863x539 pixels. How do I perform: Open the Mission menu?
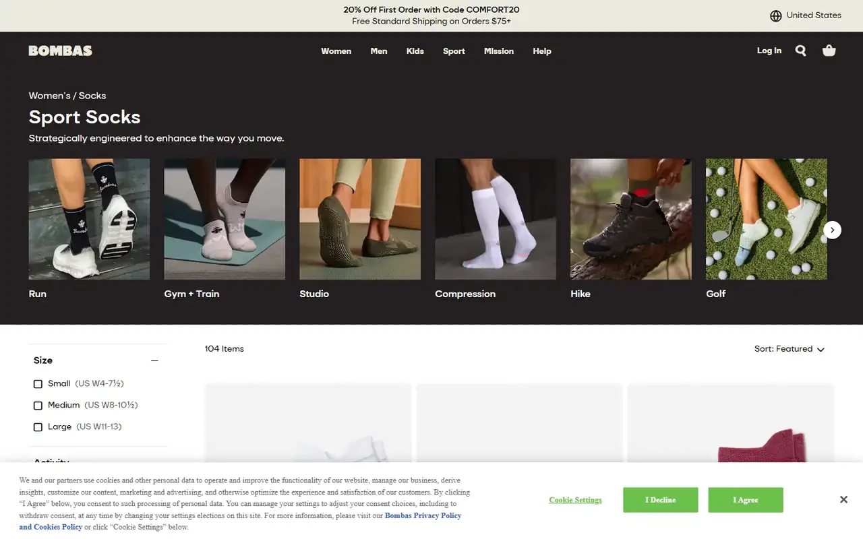pos(499,51)
